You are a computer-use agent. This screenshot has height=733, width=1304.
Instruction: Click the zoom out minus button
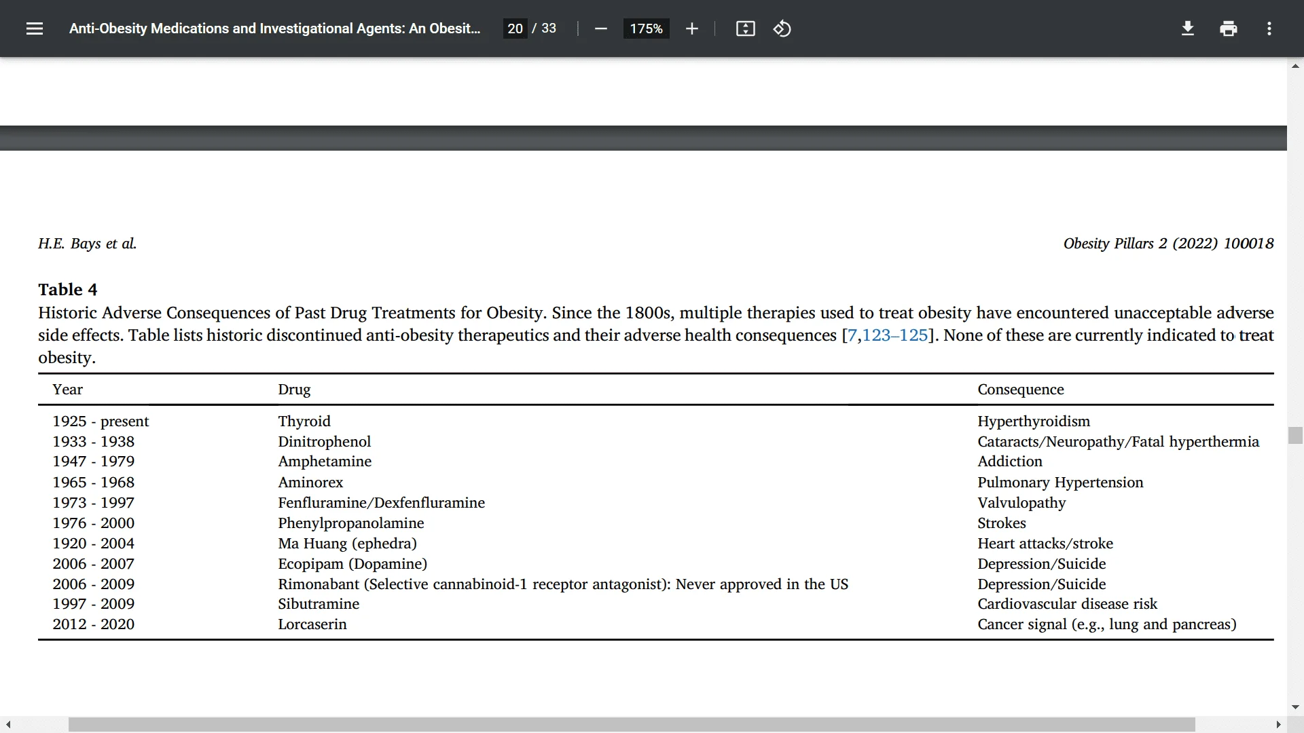click(x=600, y=29)
